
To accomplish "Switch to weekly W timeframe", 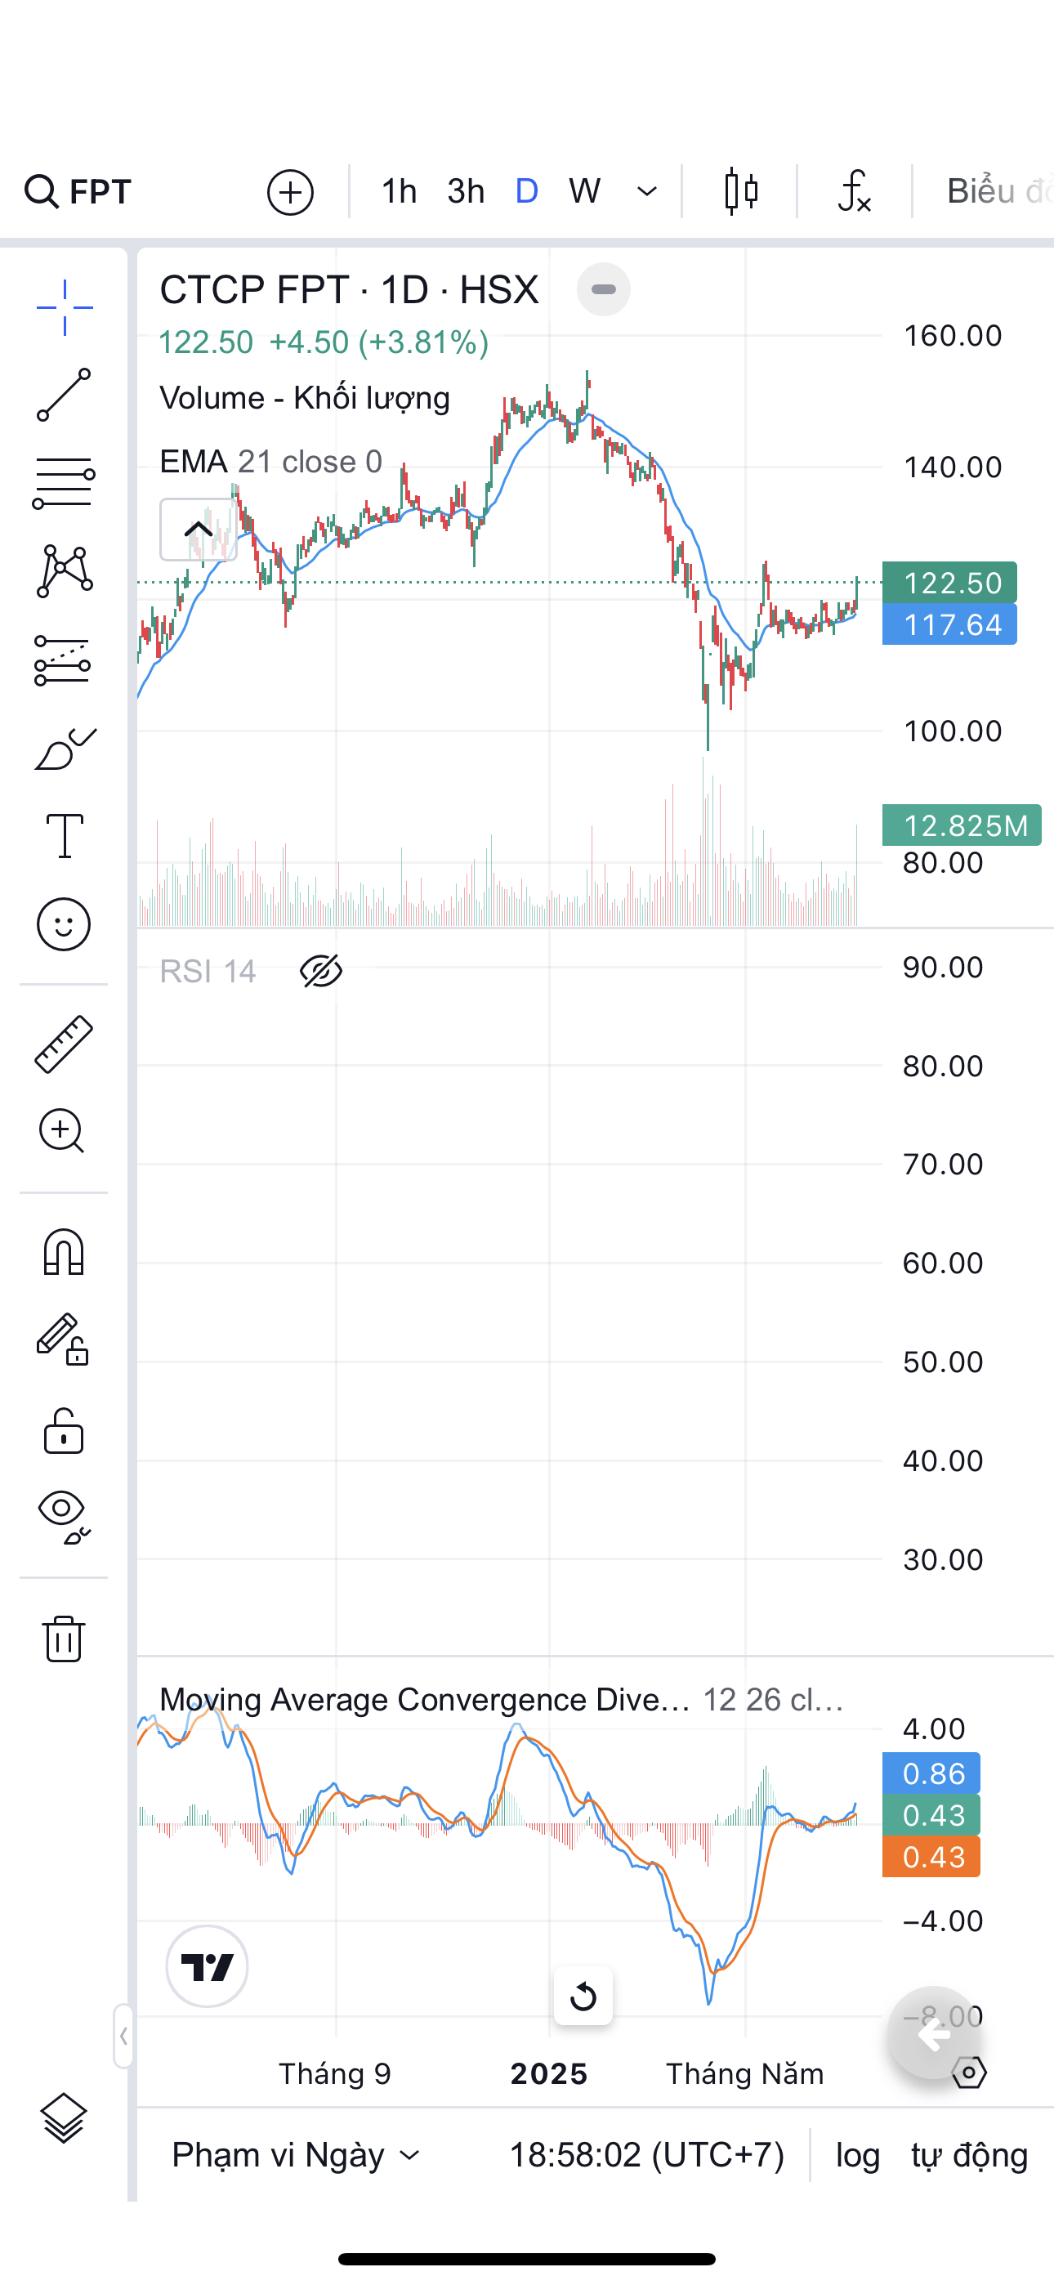I will click(585, 190).
